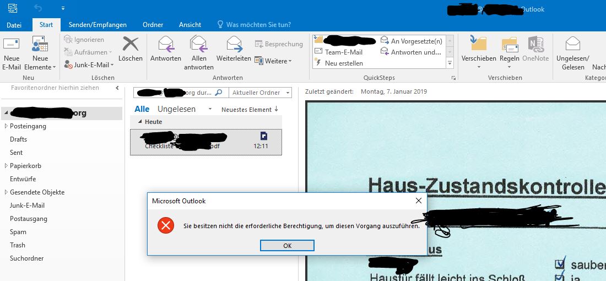
Task: Collapse the Heute group header
Action: coord(139,122)
